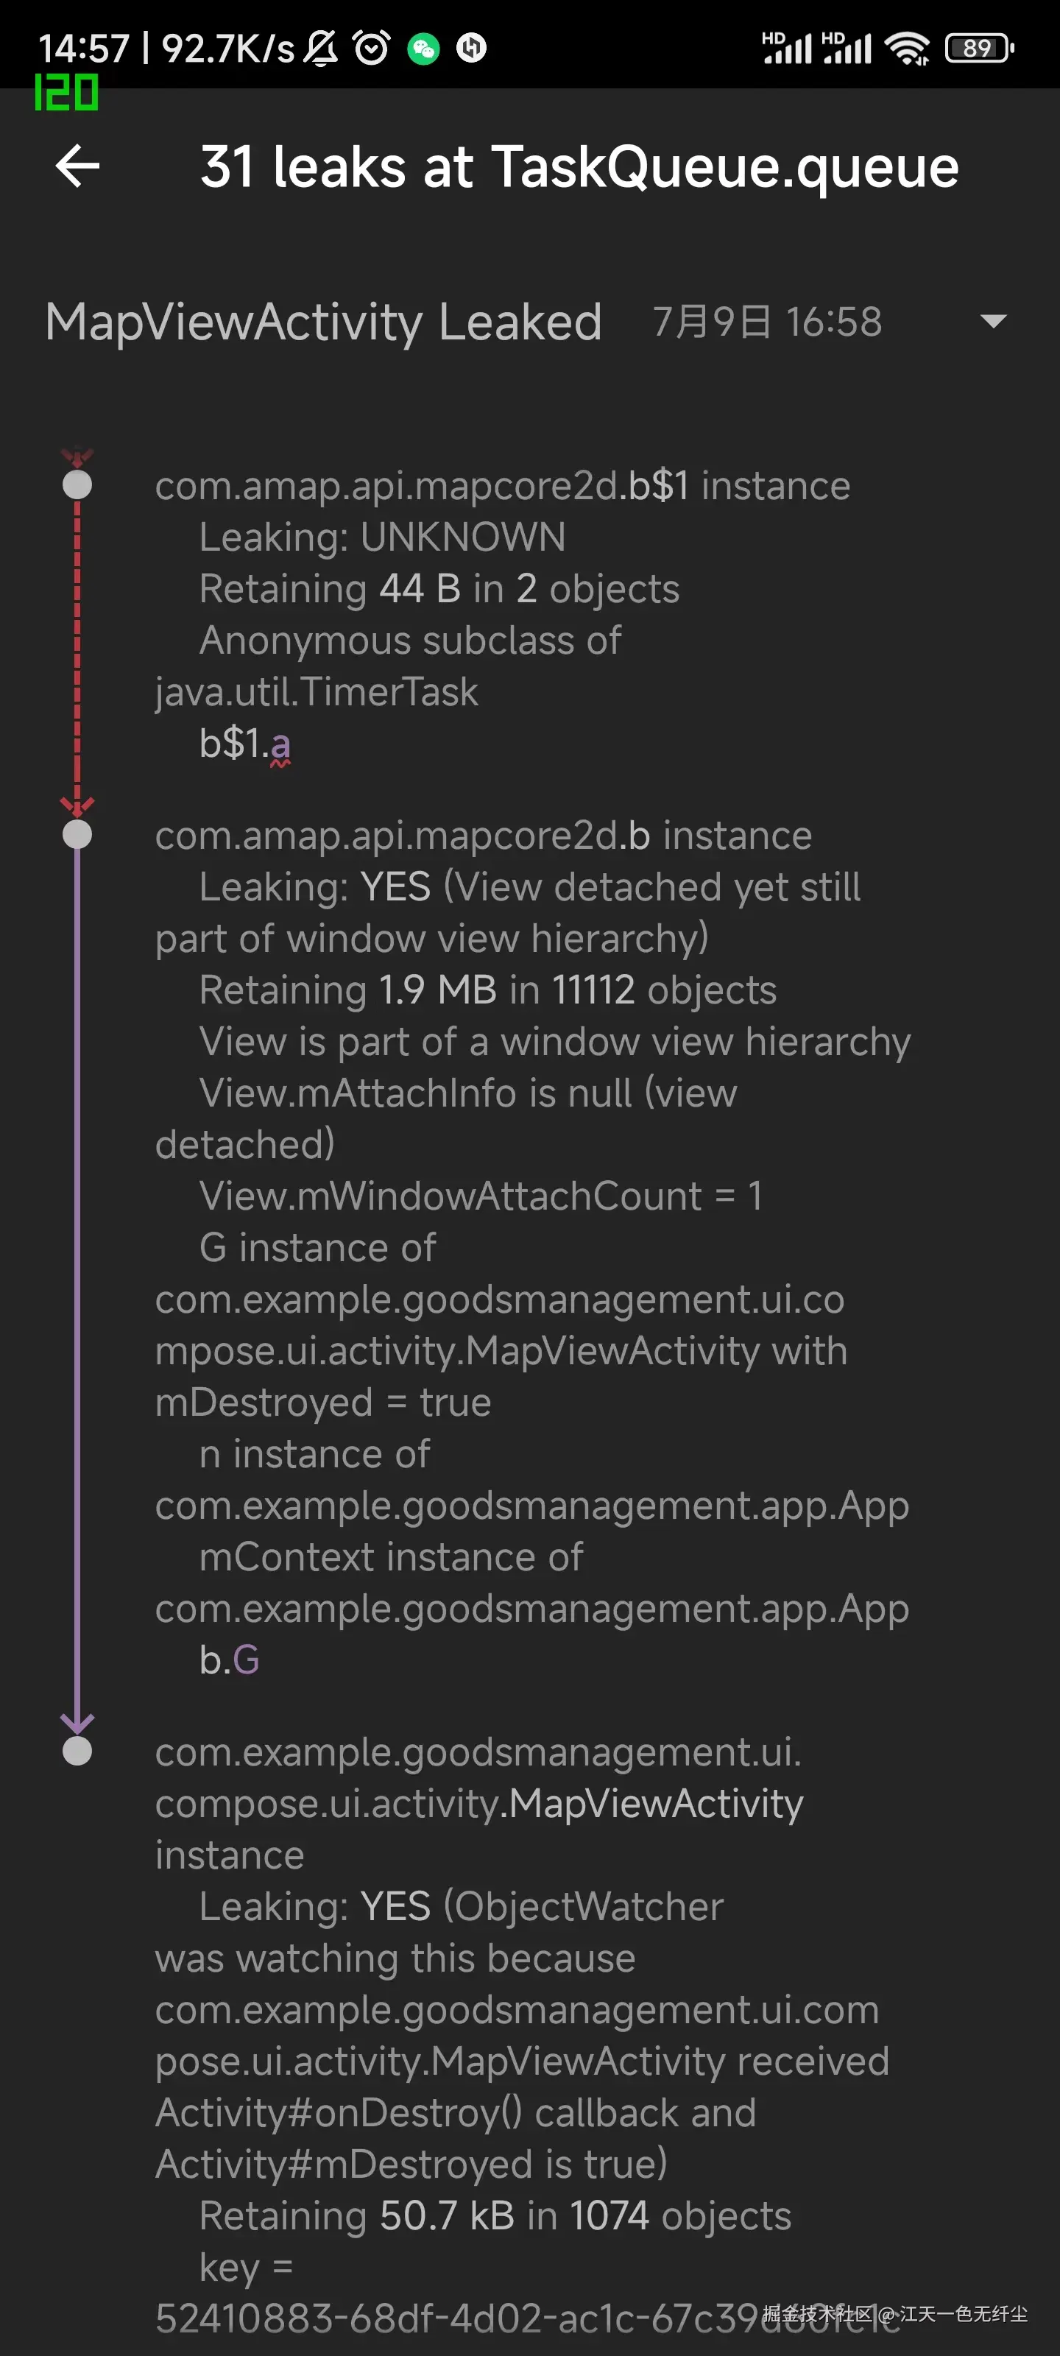This screenshot has height=2356, width=1060.
Task: Tap the underlined b$1.a reference
Action: click(245, 744)
